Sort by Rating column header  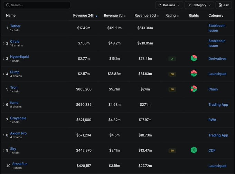click(x=170, y=16)
